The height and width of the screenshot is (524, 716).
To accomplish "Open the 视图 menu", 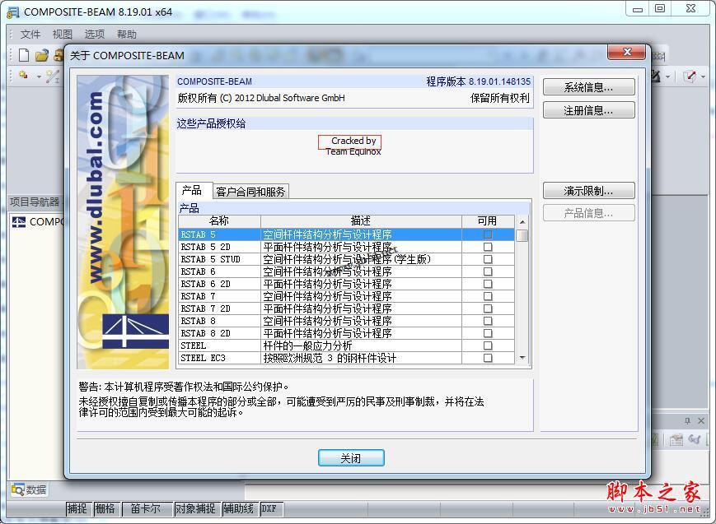I will click(63, 35).
